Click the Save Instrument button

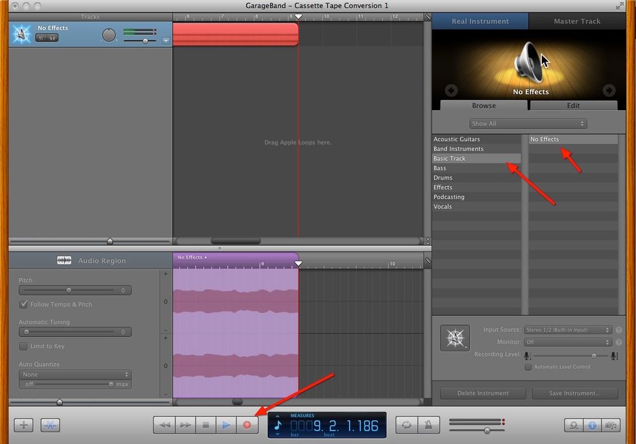(x=575, y=393)
